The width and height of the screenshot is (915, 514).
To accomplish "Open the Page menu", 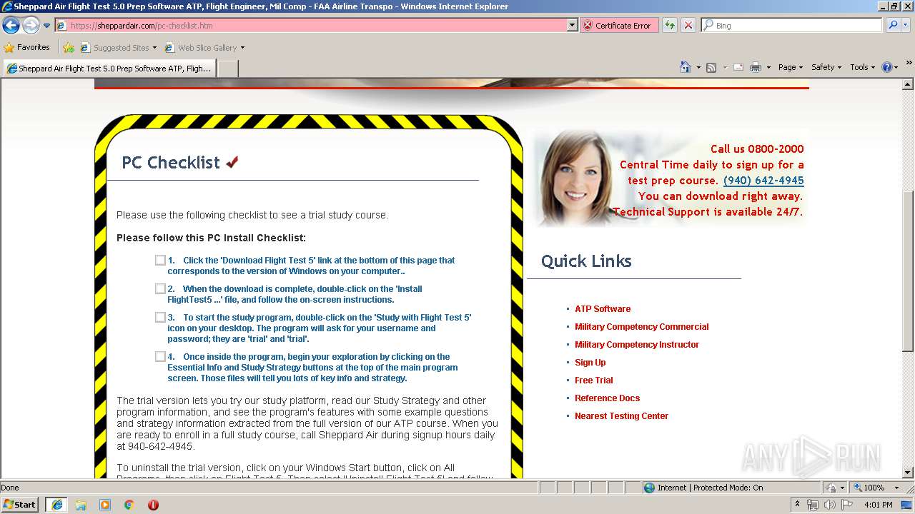I will pos(790,67).
